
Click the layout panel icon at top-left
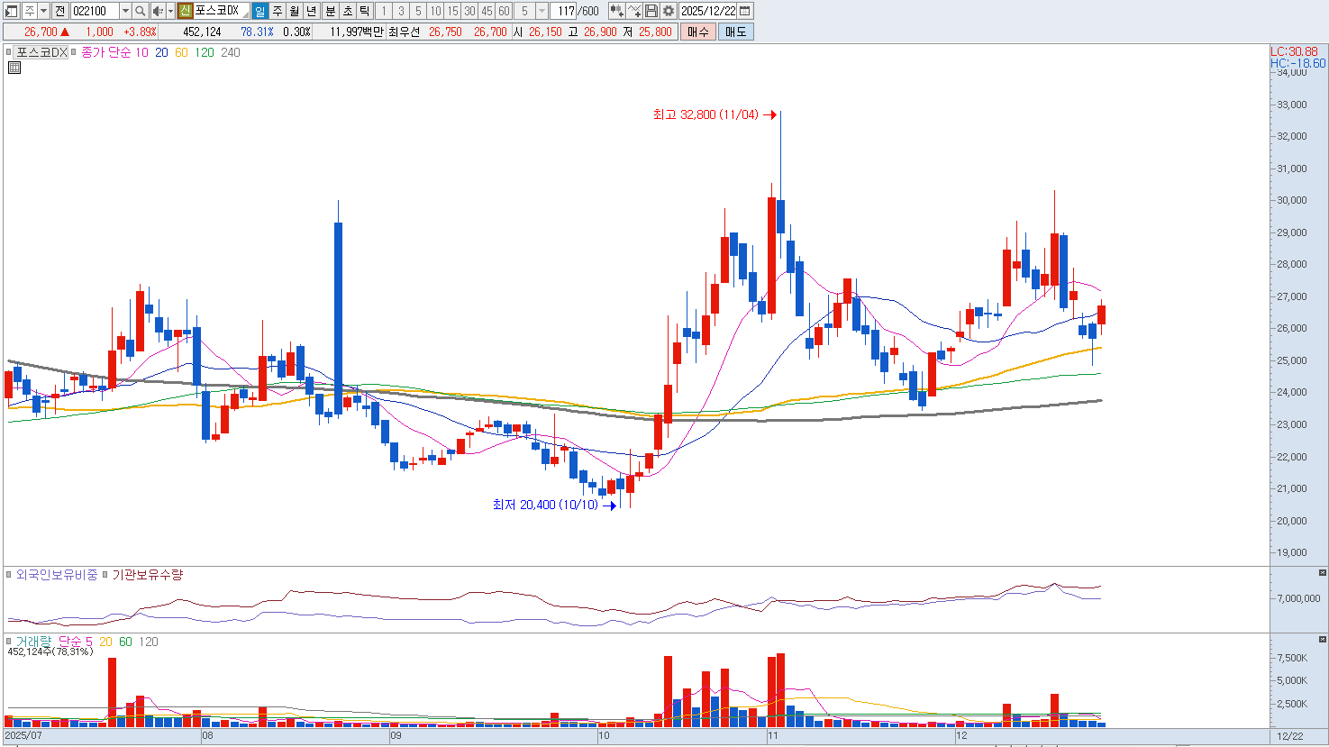(12, 11)
